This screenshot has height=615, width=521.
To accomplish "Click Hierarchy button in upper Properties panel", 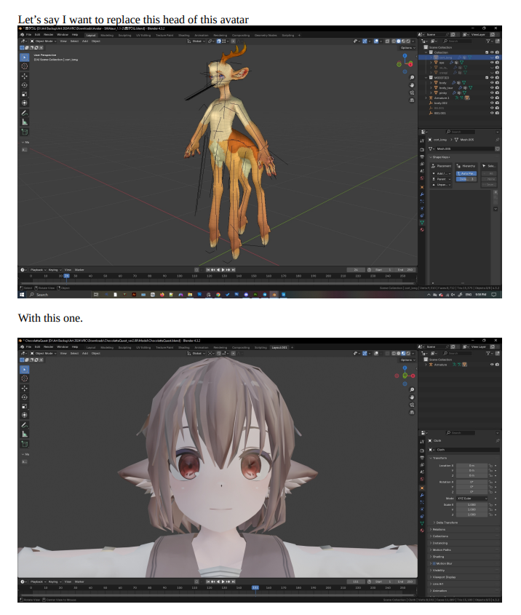I will point(466,166).
